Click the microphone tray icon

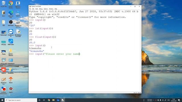(160, 100)
